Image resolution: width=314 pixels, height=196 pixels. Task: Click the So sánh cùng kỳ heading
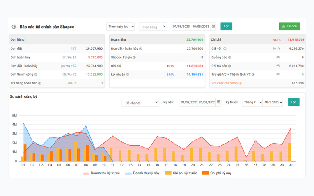point(24,96)
